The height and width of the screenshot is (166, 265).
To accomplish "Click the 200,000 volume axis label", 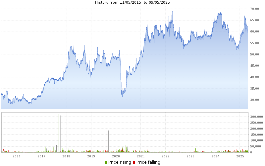I will [256, 129].
